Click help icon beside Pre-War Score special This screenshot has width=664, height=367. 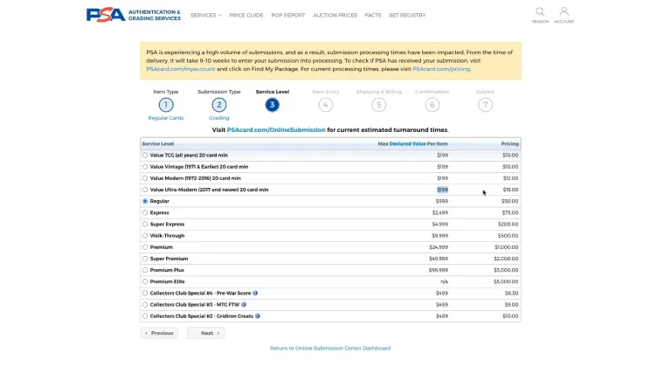coord(255,293)
